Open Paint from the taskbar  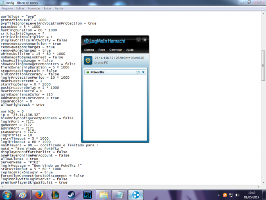coord(23,195)
